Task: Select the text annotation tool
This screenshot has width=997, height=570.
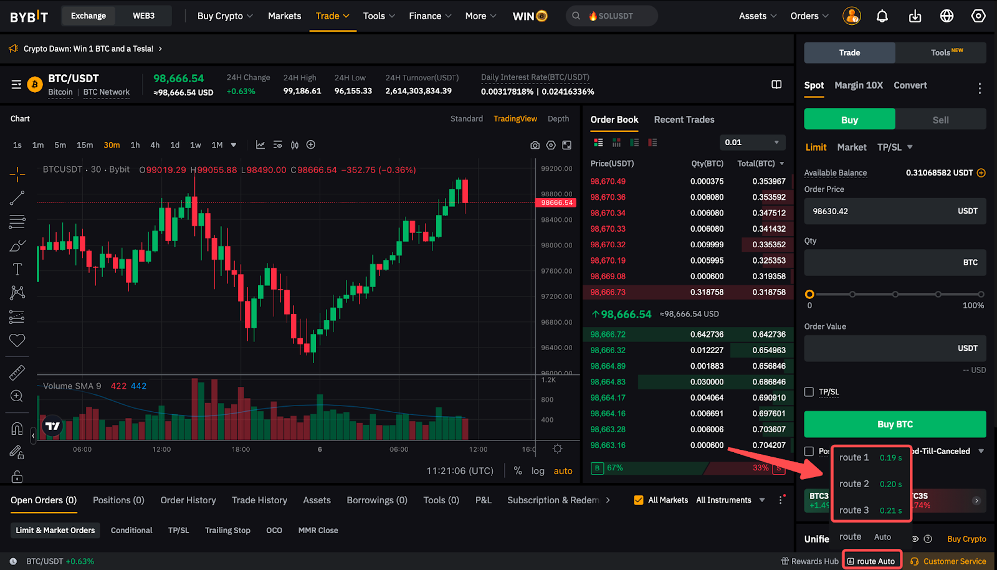Action: tap(17, 269)
